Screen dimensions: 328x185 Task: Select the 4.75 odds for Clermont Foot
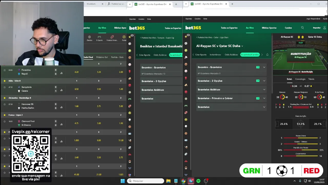(x=77, y=123)
